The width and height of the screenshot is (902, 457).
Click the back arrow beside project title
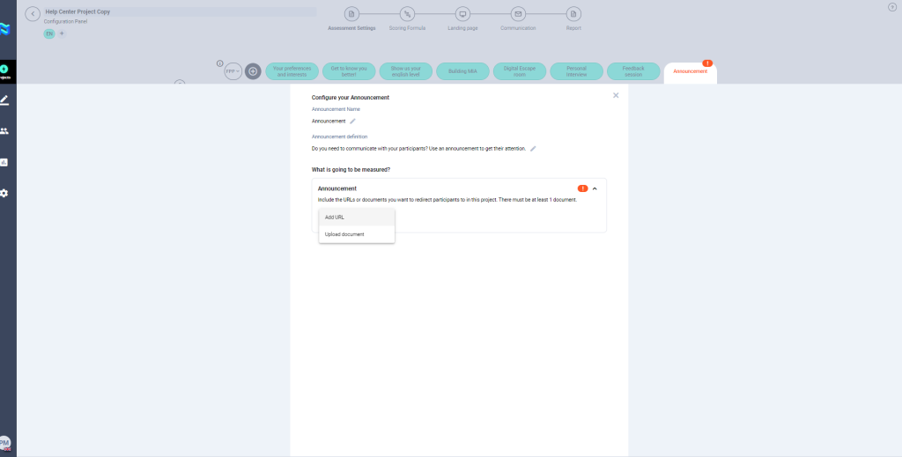pyautogui.click(x=33, y=15)
